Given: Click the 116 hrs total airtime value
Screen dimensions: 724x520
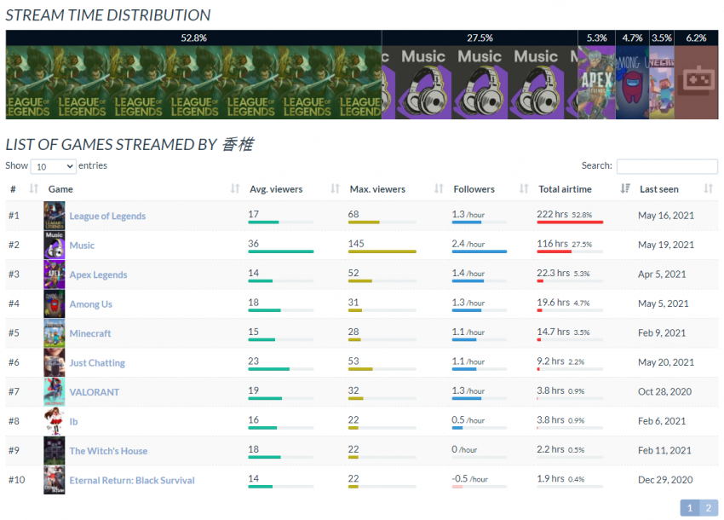Looking at the screenshot, I should click(552, 244).
